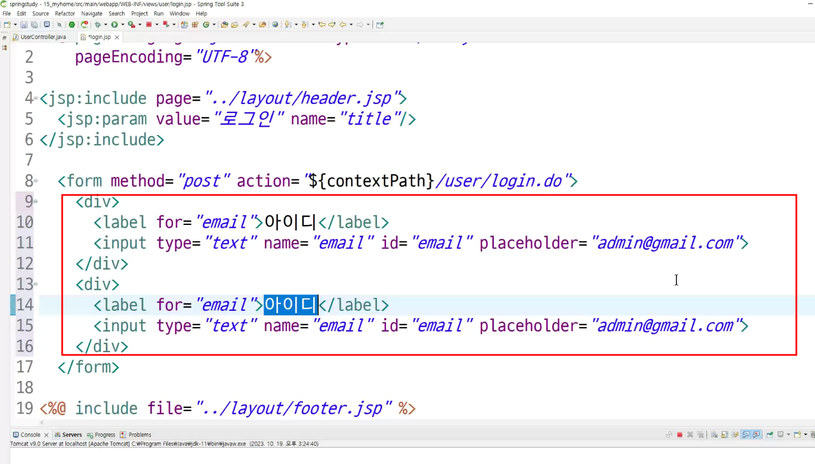The width and height of the screenshot is (815, 464).
Task: Click the Search flashlight toolbar icon
Action: (x=245, y=25)
